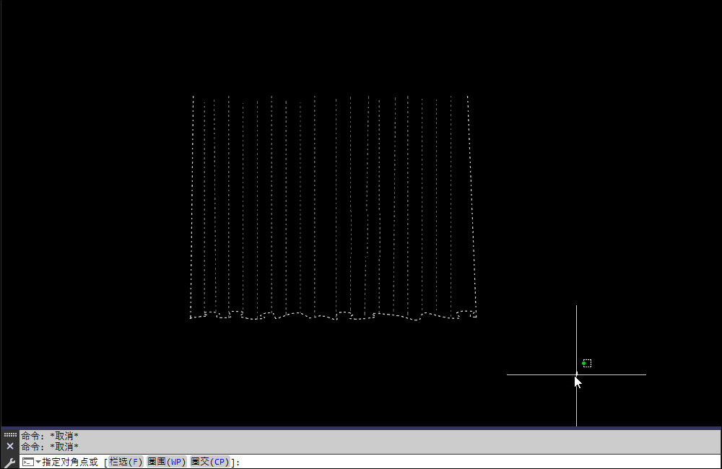Click the small pickbox with green dot

point(587,363)
